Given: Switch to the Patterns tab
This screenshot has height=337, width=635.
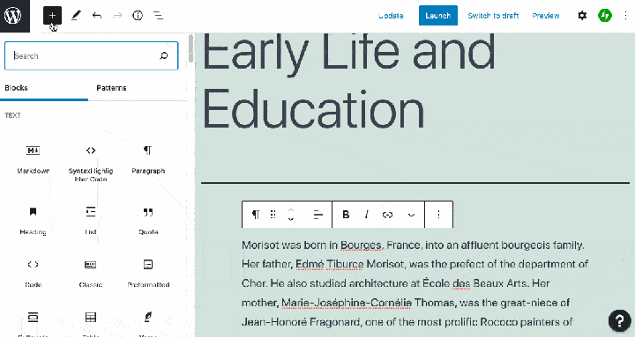Looking at the screenshot, I should [111, 88].
